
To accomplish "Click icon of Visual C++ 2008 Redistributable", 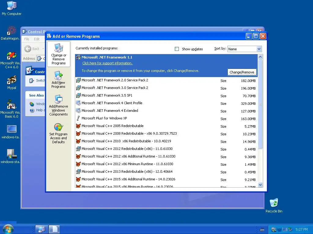I will (78, 133).
